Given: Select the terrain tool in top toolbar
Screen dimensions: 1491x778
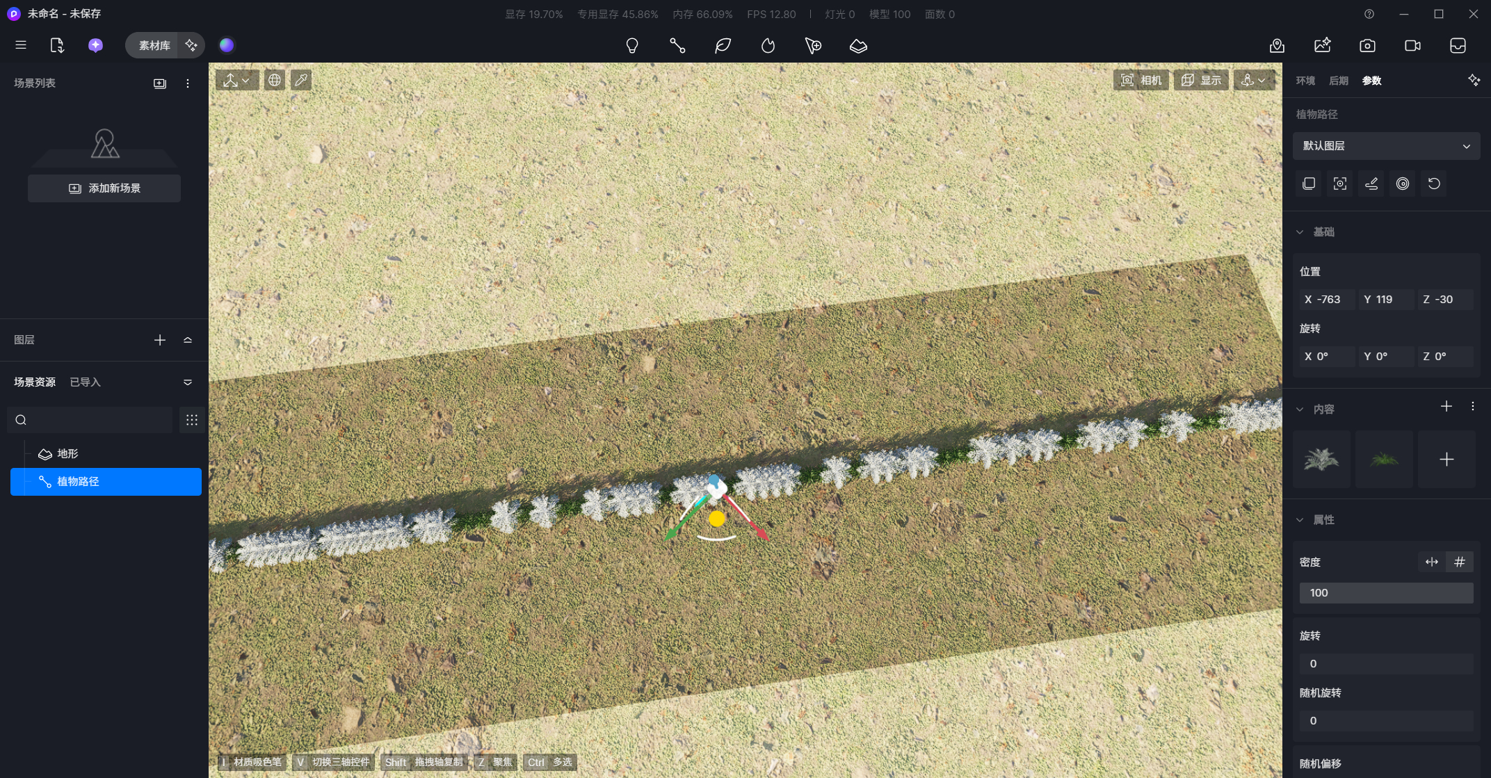Looking at the screenshot, I should point(858,46).
